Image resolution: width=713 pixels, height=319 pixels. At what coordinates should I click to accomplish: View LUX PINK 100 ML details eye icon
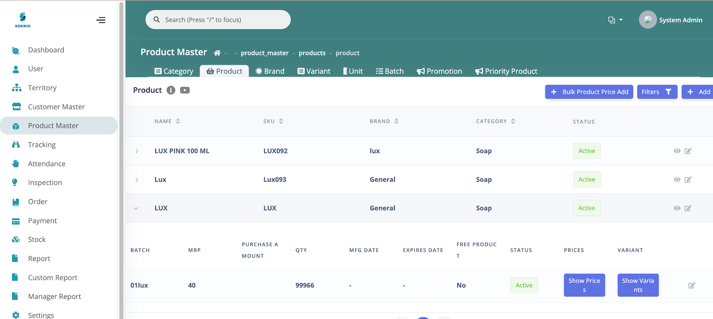[677, 151]
